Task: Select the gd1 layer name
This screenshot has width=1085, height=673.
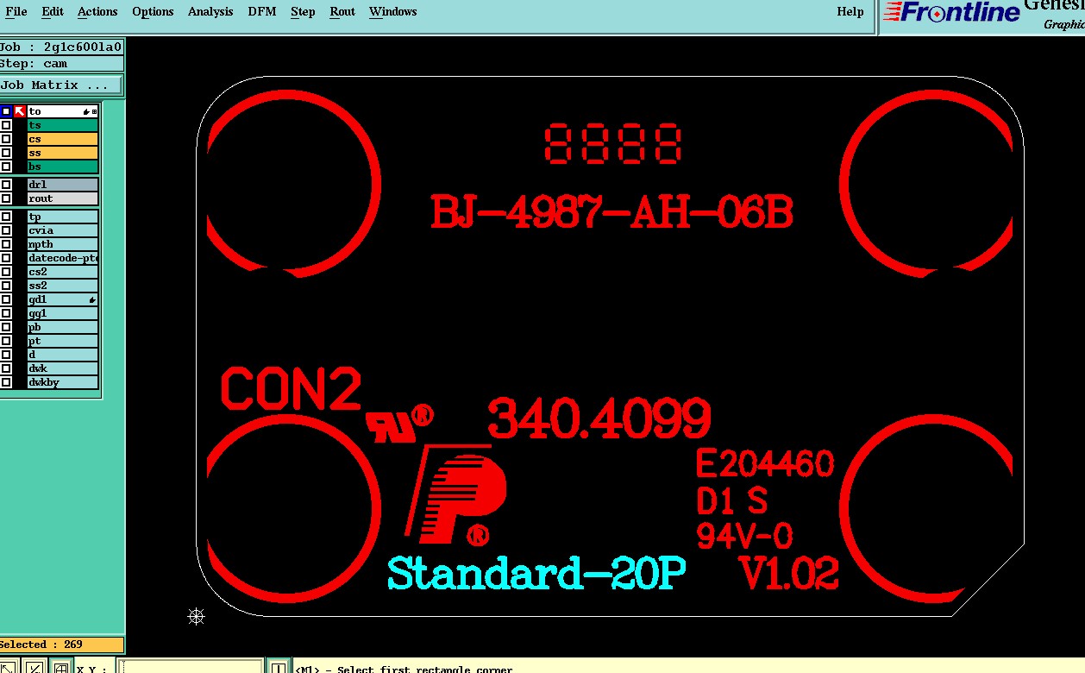Action: point(63,299)
